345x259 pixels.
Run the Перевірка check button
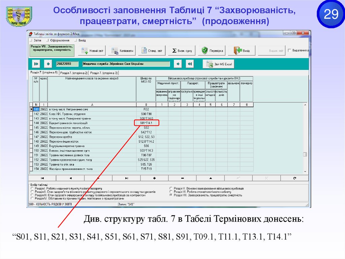(212, 51)
